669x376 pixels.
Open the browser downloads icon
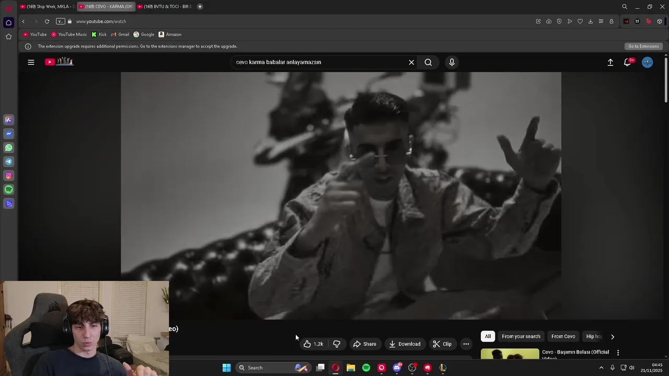tap(591, 21)
